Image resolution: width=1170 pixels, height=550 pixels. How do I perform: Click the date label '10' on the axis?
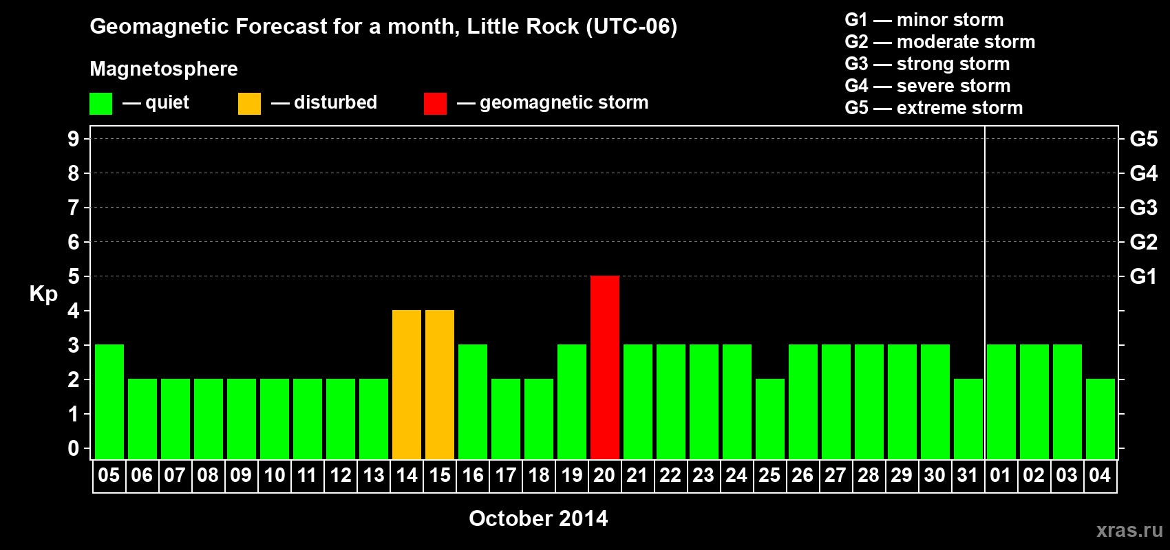(275, 475)
